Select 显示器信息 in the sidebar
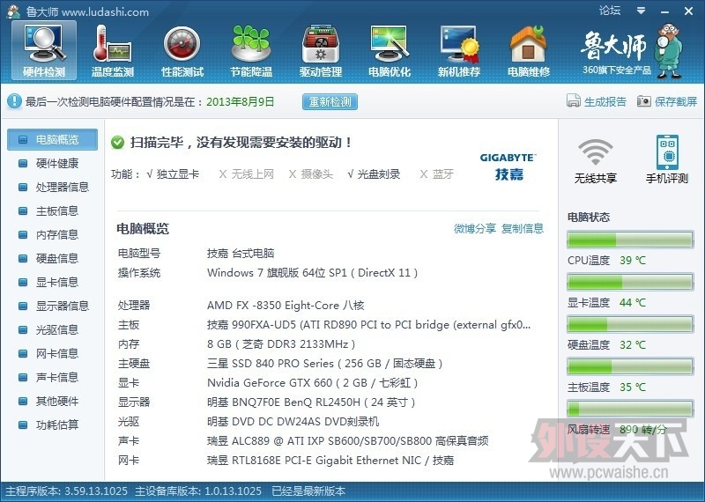 52,306
